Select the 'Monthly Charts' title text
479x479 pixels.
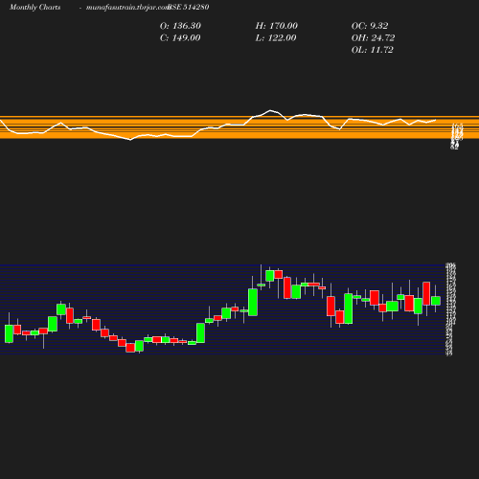34,7
